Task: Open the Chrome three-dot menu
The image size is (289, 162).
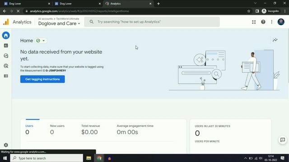Action: [x=285, y=11]
